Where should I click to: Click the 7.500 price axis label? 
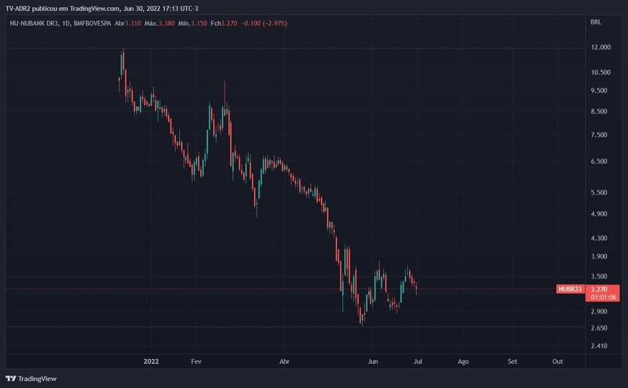[x=599, y=135]
